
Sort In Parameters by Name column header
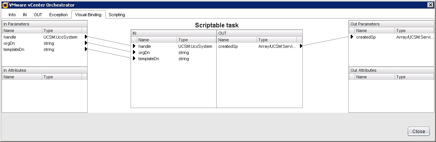22,30
